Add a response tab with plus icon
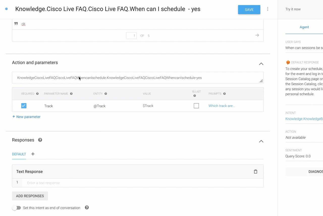Image resolution: width=323 pixels, height=216 pixels. tap(33, 154)
